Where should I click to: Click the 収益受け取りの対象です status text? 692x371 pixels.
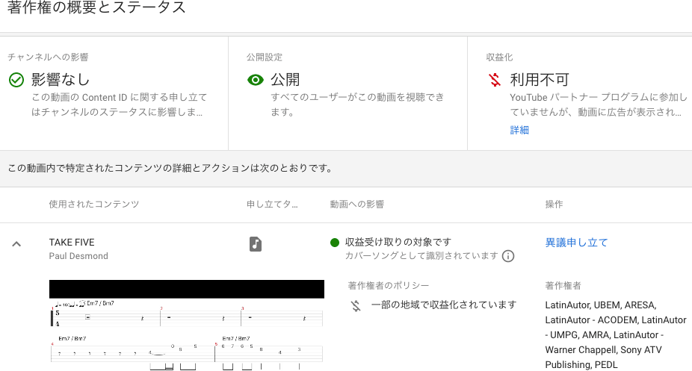(398, 242)
